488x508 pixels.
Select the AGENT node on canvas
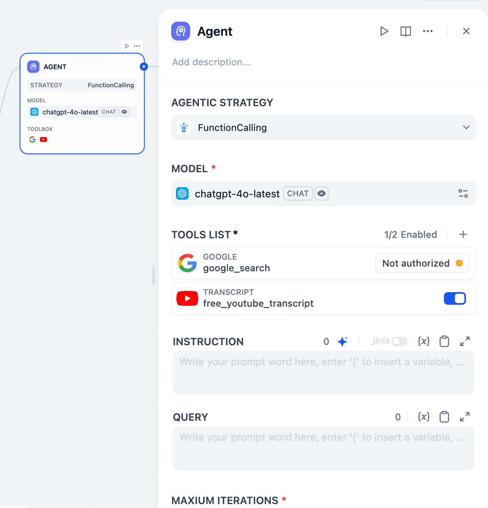(82, 103)
